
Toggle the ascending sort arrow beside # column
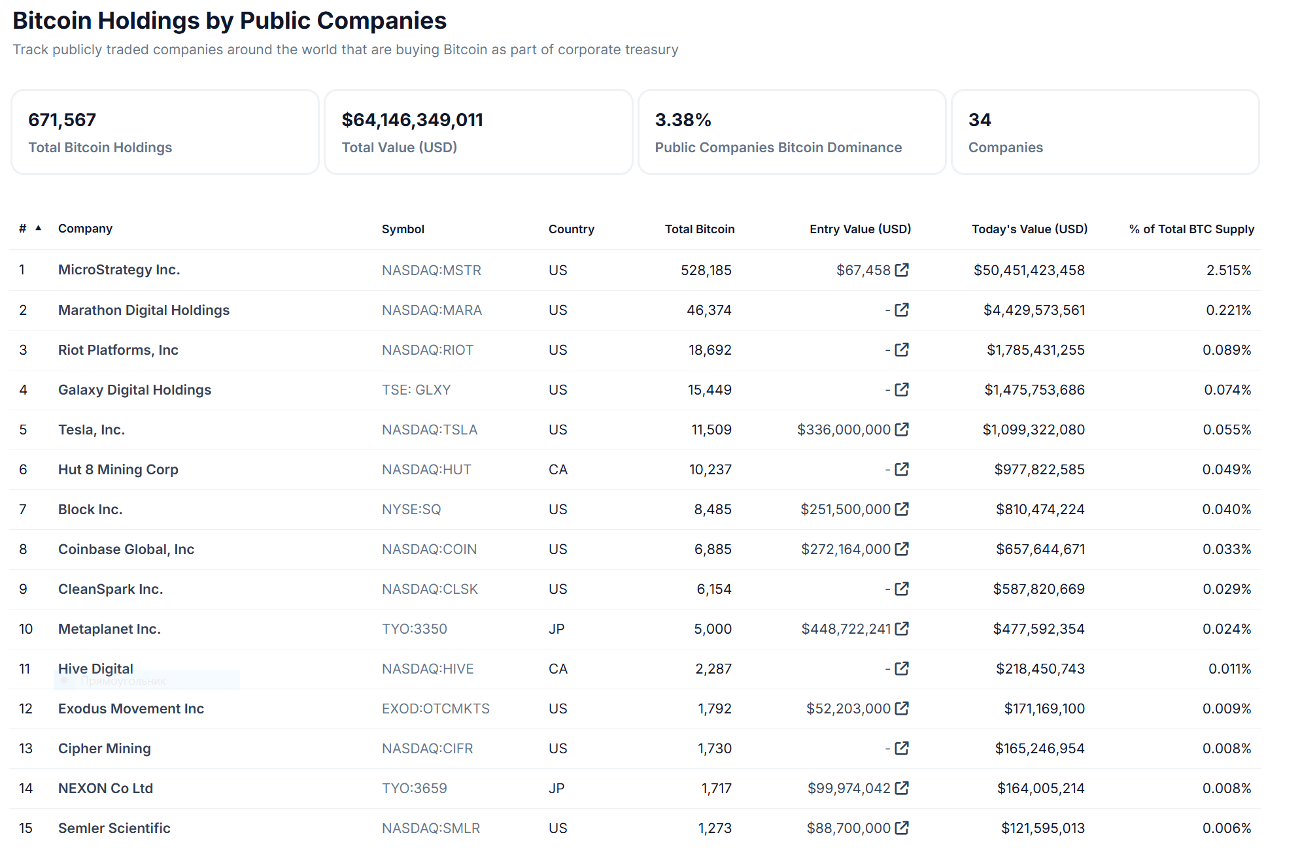(x=39, y=228)
